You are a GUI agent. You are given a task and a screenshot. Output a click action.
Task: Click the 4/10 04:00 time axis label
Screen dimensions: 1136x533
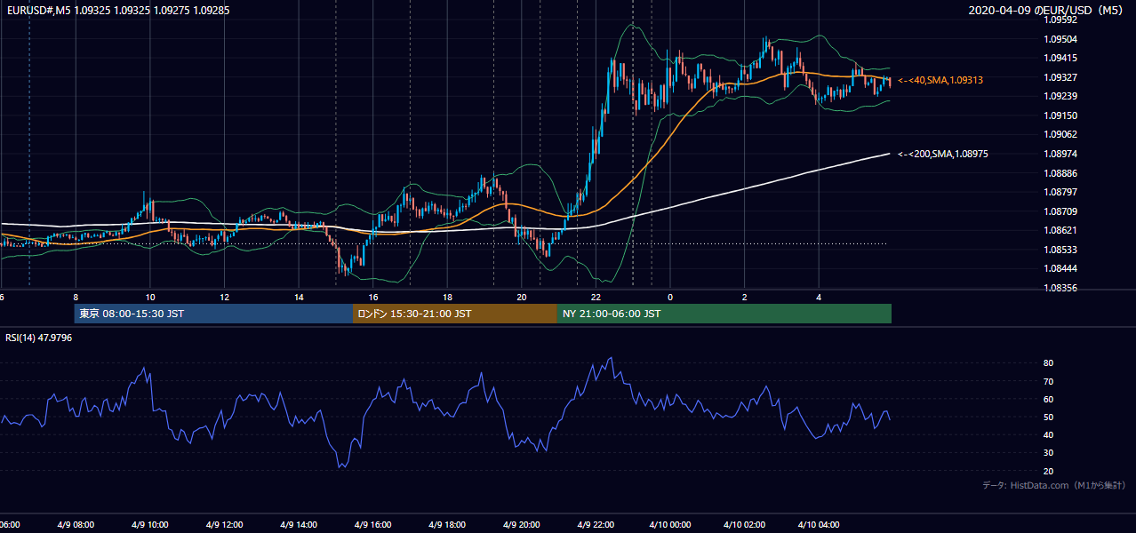[819, 524]
